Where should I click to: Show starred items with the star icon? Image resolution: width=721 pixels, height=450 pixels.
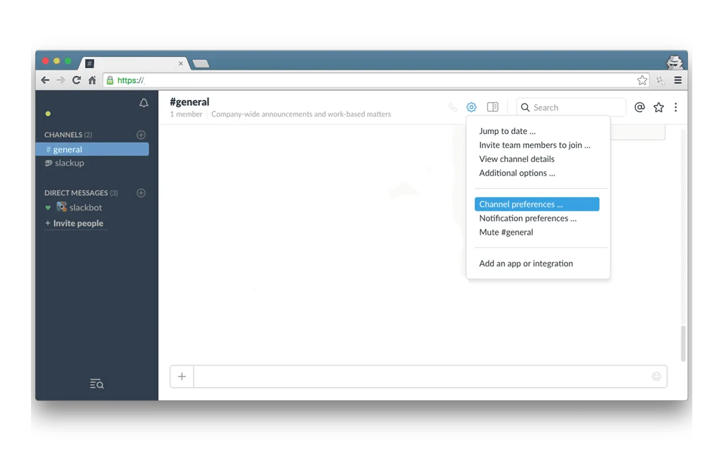pos(658,107)
